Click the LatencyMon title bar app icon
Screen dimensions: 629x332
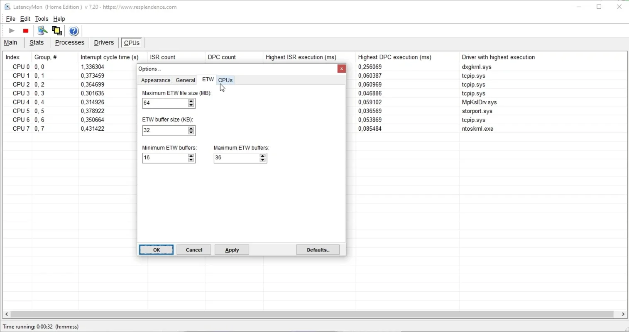7,7
